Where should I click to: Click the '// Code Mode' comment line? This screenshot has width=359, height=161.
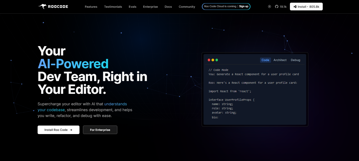(218, 70)
